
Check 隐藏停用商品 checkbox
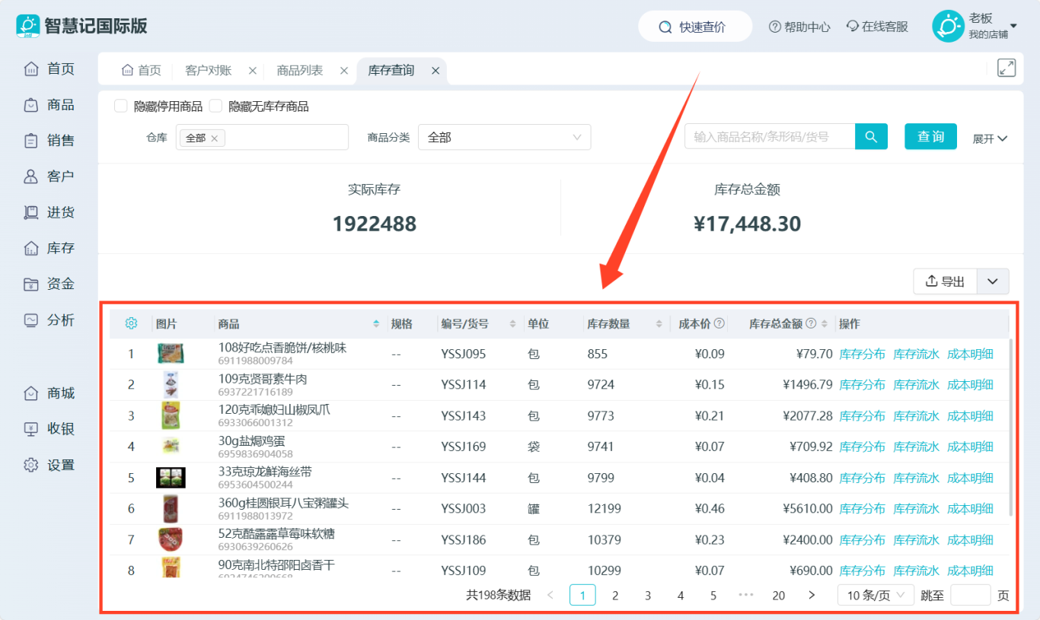[120, 107]
